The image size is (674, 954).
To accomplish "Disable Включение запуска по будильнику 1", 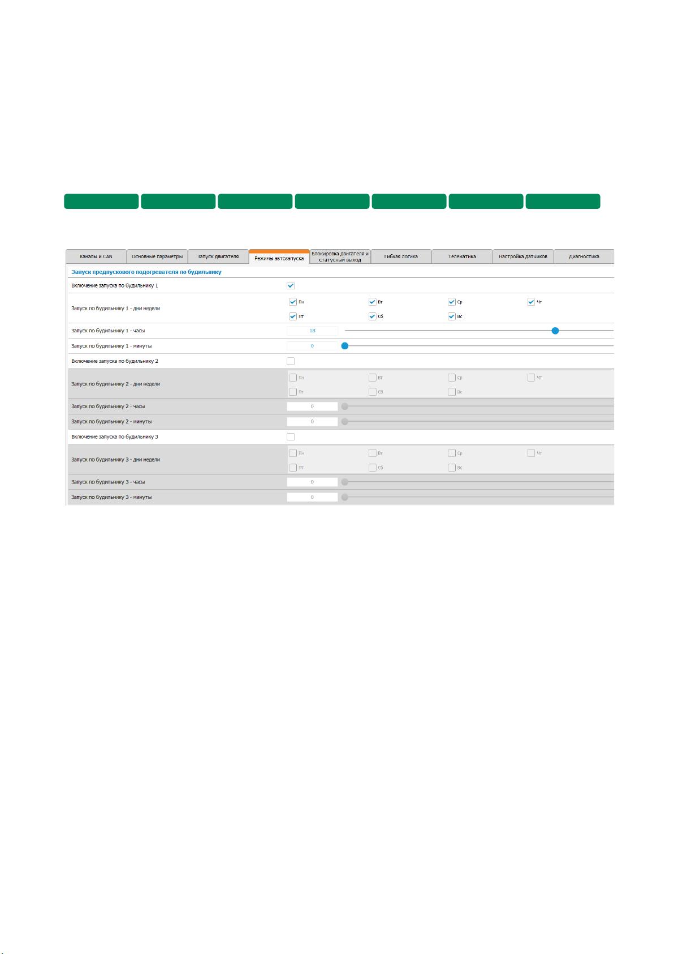I will tap(291, 286).
